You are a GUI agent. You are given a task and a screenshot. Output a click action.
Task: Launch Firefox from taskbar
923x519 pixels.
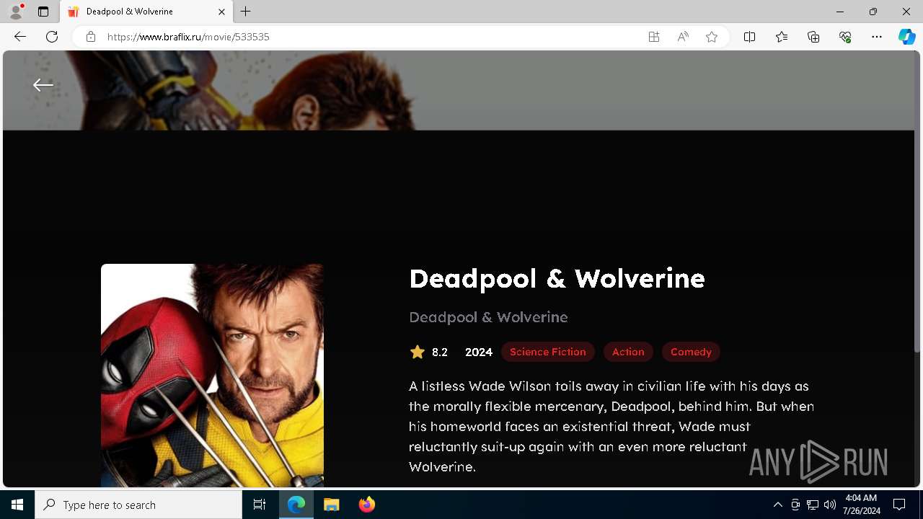tap(367, 505)
